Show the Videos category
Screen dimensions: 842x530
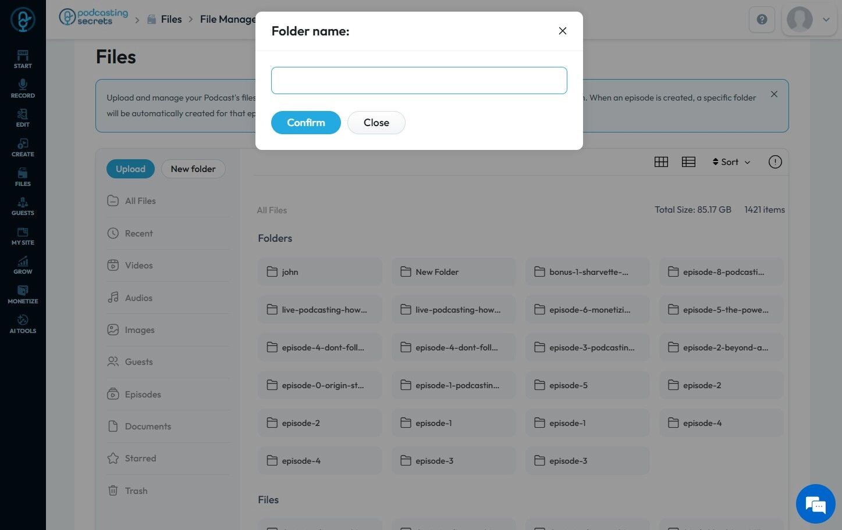pos(138,266)
